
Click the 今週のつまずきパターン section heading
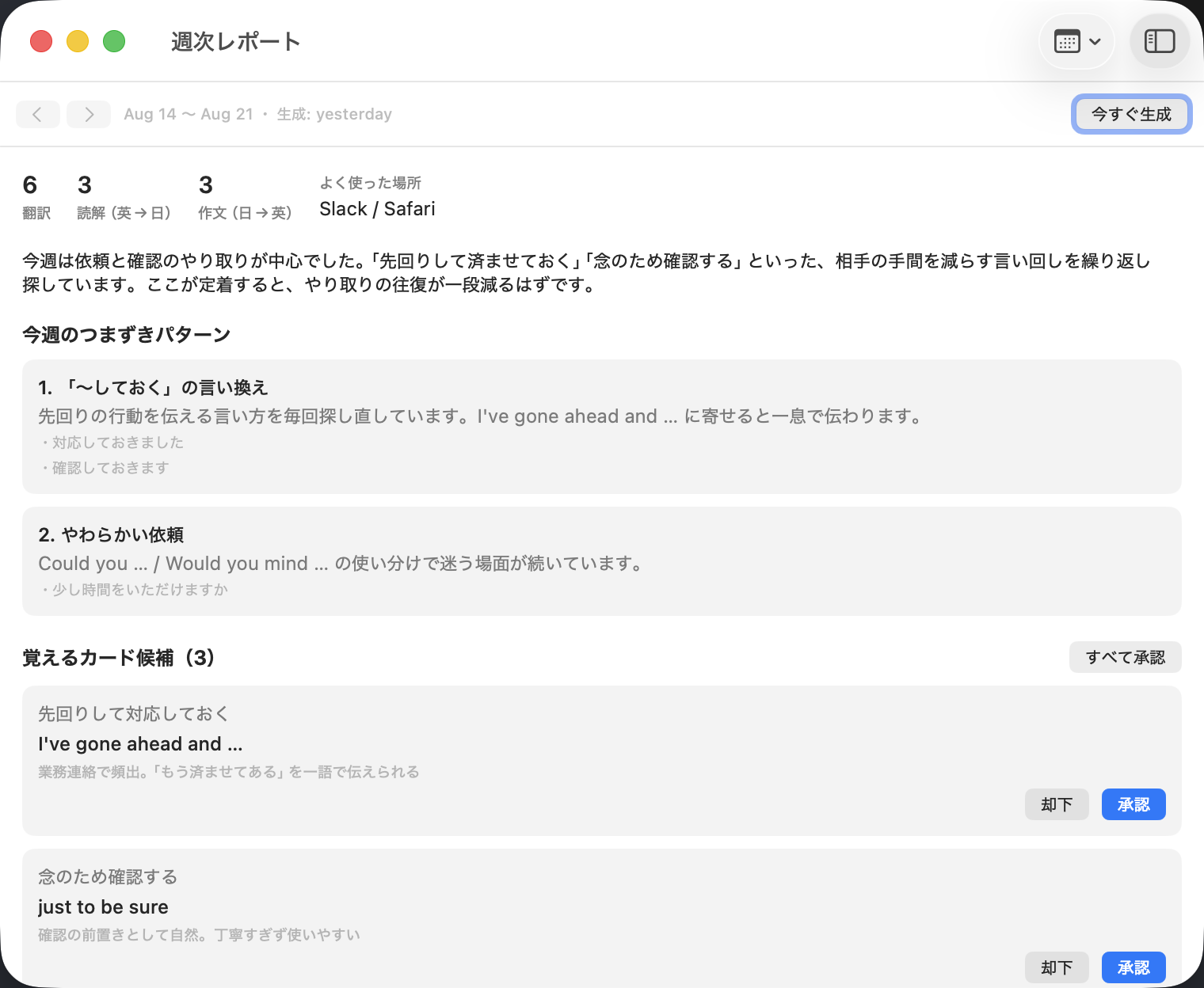tap(127, 335)
